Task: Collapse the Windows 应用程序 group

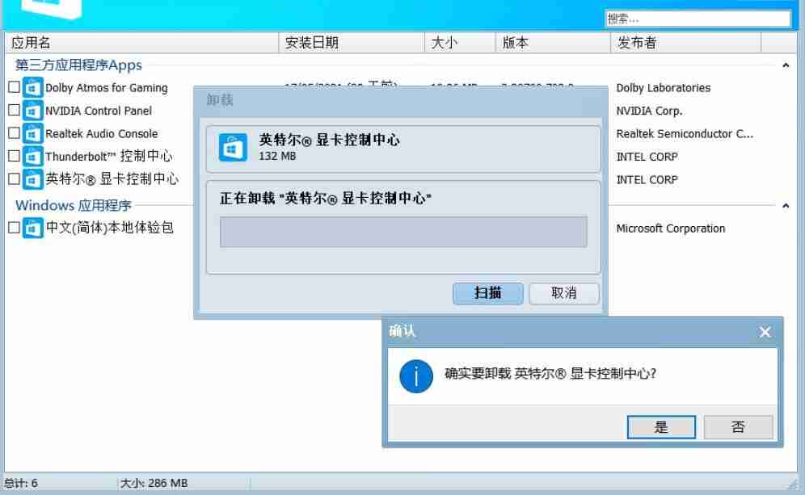Action: coord(786,206)
